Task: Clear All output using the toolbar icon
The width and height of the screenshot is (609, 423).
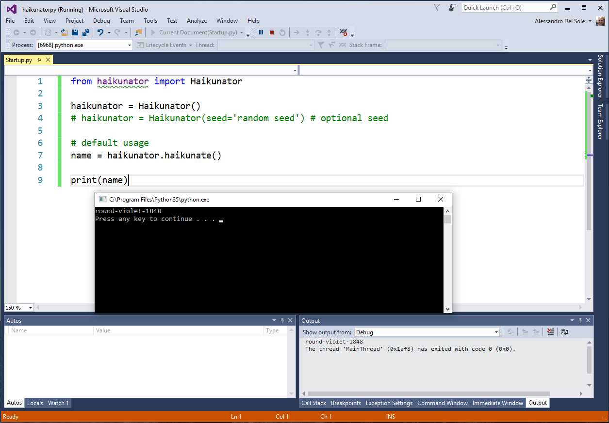Action: 550,331
